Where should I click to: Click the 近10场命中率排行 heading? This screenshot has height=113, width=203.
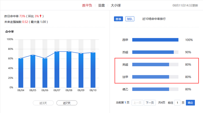[x=154, y=19]
